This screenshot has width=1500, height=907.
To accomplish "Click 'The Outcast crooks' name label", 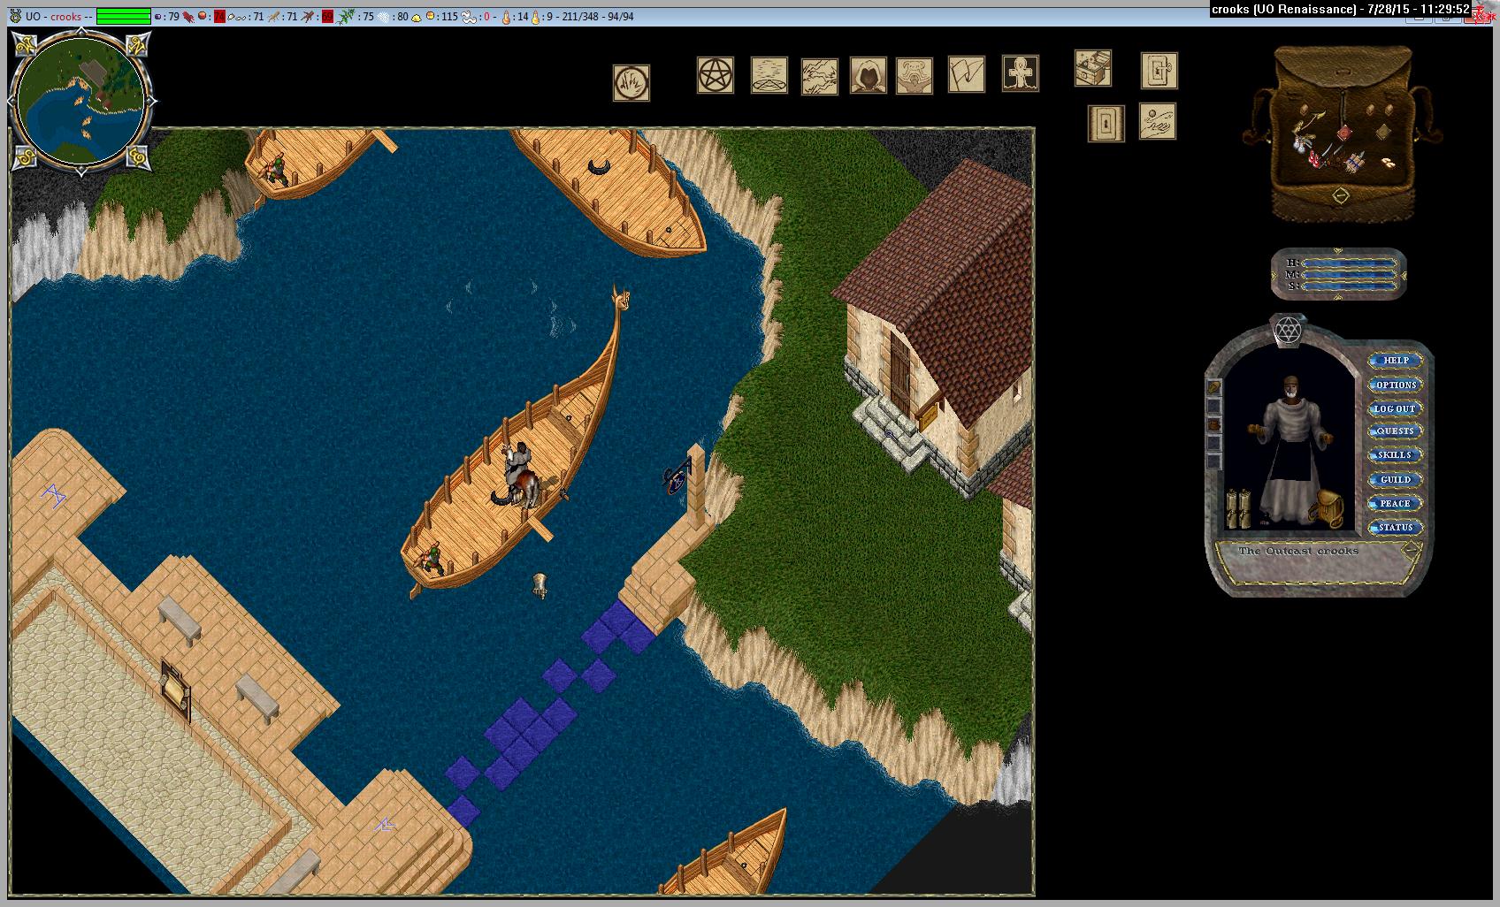I will [1297, 550].
